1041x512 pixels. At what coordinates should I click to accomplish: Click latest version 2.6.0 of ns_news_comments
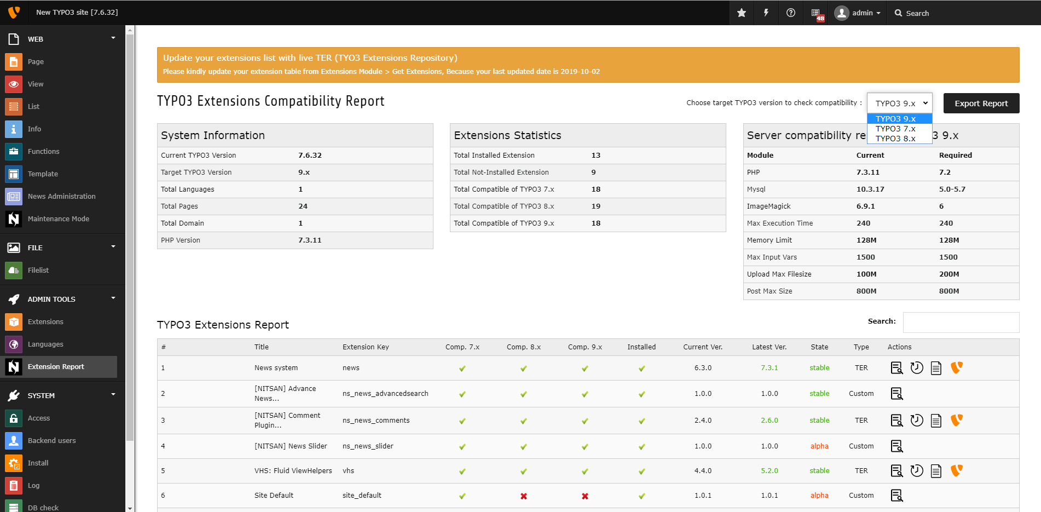pyautogui.click(x=769, y=421)
